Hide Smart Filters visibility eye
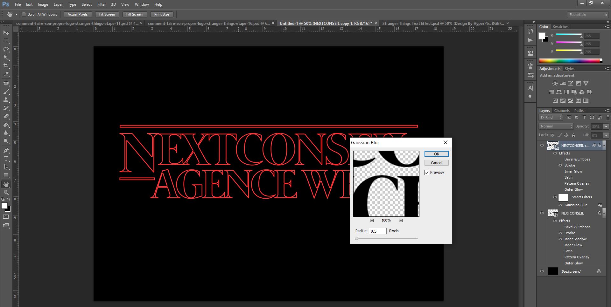The height and width of the screenshot is (307, 611). [x=555, y=197]
